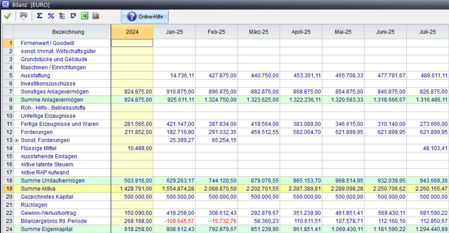Screen dimensions: 449x233
Task: Click the books chart icon
Action: [x=96, y=16]
